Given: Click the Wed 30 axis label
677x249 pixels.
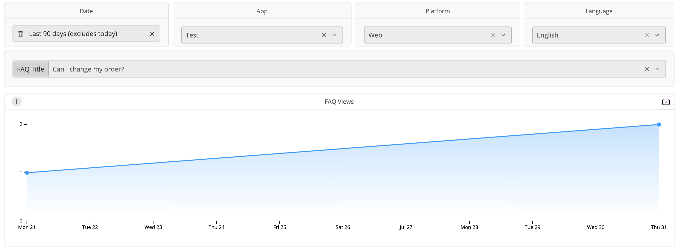Looking at the screenshot, I should [596, 227].
